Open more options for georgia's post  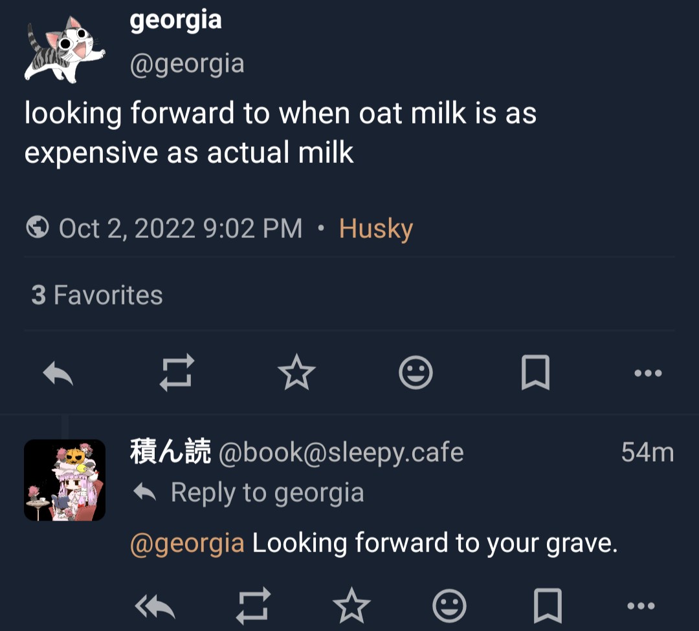coord(648,373)
